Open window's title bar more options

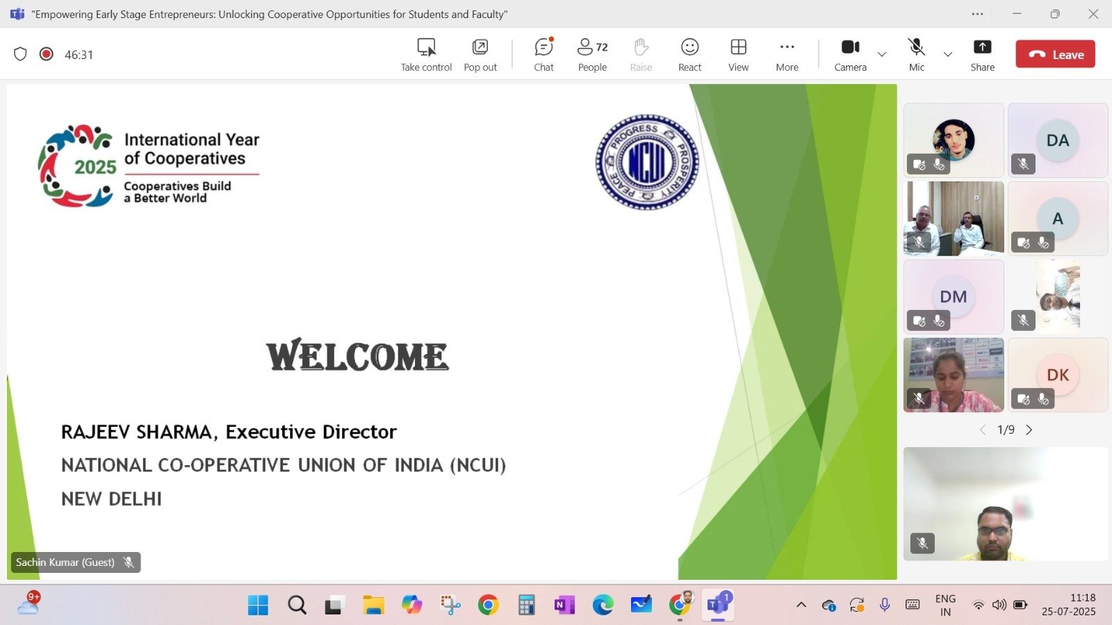coord(977,14)
